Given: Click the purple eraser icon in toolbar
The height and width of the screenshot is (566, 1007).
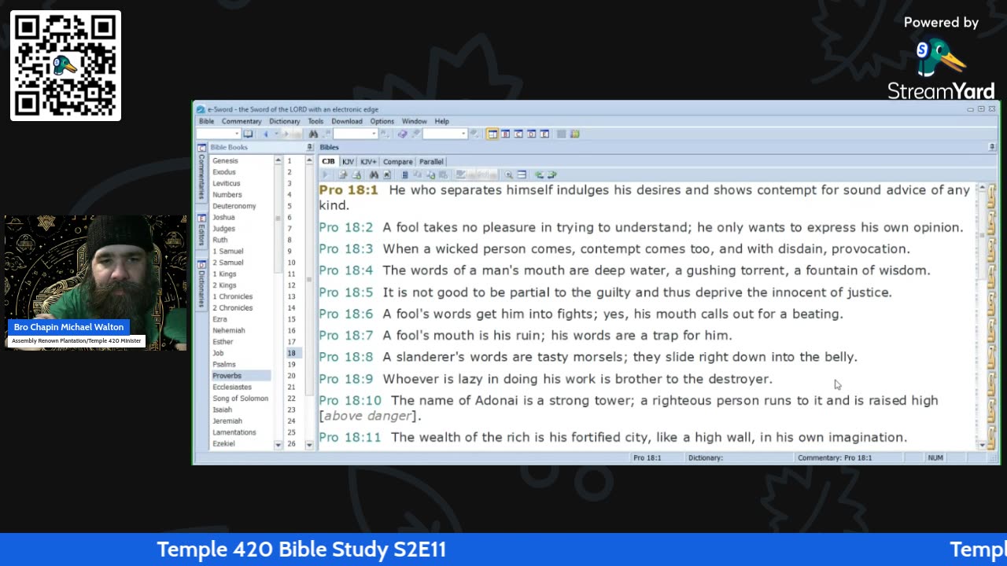Looking at the screenshot, I should 402,134.
